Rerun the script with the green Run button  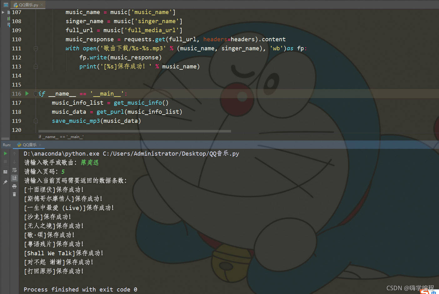pos(5,153)
